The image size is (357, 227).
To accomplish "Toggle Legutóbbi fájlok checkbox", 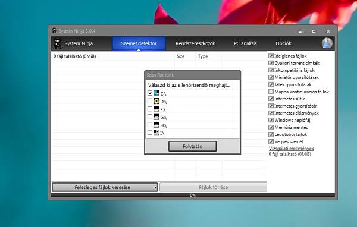I will click(x=271, y=134).
